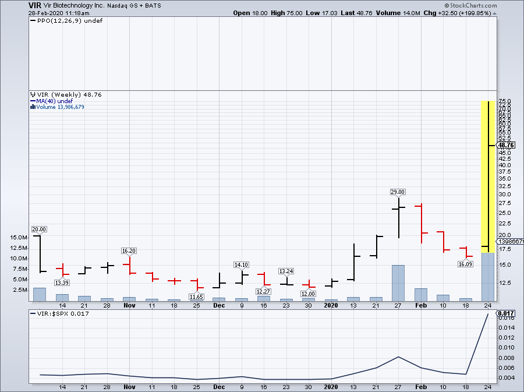Click the 2.5M volume axis label
Image resolution: width=524 pixels, height=392 pixels.
pyautogui.click(x=20, y=289)
